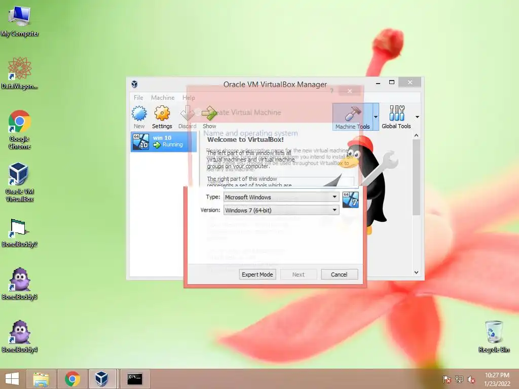Open the Windows Start button
This screenshot has width=519, height=389.
click(x=12, y=379)
